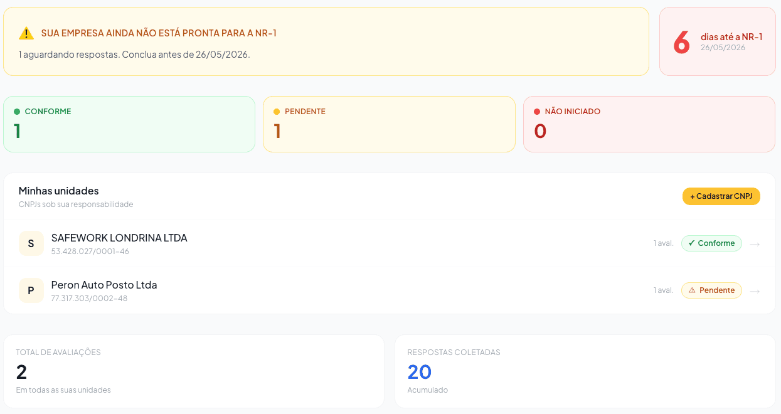Click the '+ Cadastrar CNPJ' button
Screen dimensions: 781x414
pyautogui.click(x=721, y=196)
